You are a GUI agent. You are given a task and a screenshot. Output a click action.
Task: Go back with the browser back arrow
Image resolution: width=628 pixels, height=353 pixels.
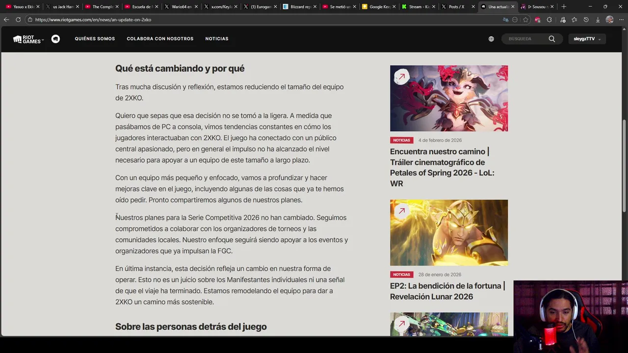pyautogui.click(x=6, y=20)
